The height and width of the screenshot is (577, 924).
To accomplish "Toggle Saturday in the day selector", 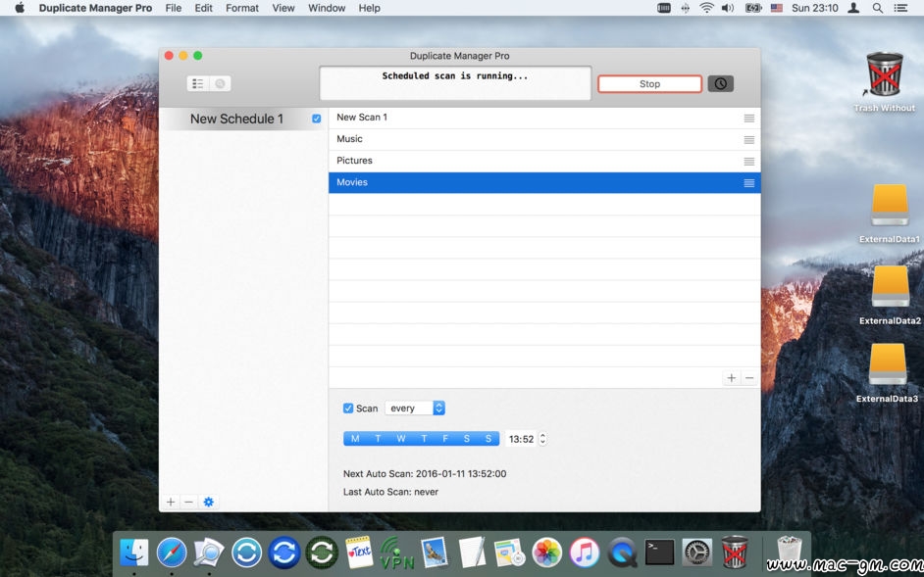I will pyautogui.click(x=467, y=439).
